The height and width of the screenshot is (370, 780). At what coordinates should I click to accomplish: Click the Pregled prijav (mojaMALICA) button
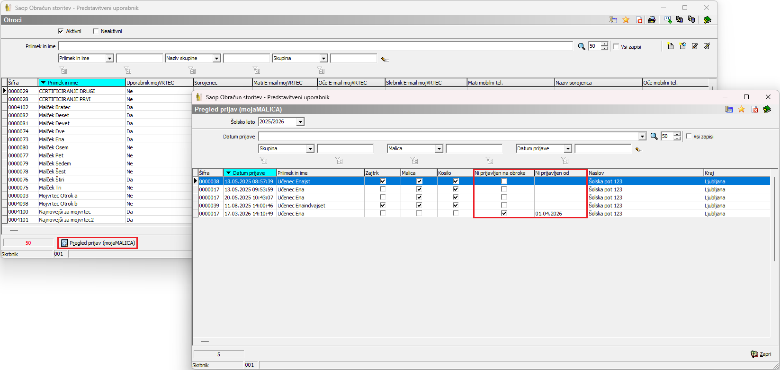pyautogui.click(x=98, y=243)
